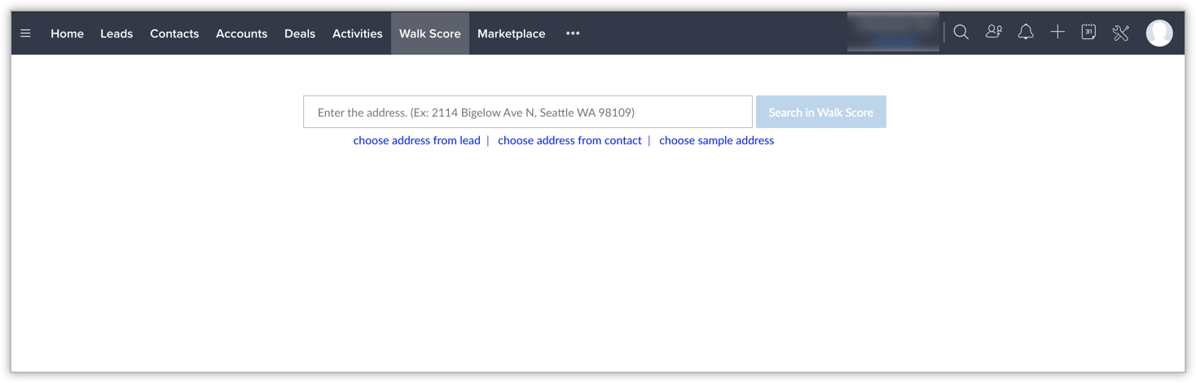Click the plus create-new icon
The image size is (1196, 383).
coord(1057,33)
